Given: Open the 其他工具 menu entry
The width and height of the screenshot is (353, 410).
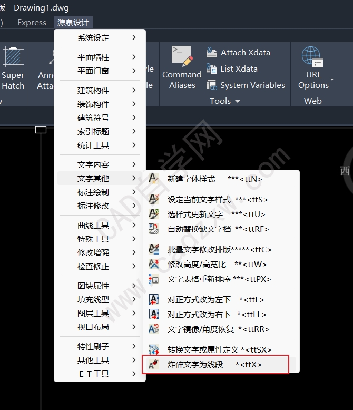Looking at the screenshot, I should [100, 360].
